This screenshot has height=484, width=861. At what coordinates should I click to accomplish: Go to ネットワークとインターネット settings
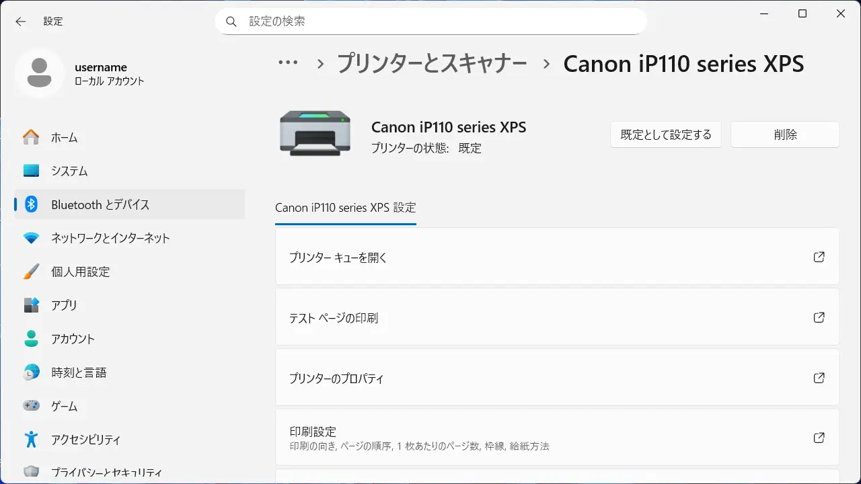(x=110, y=239)
